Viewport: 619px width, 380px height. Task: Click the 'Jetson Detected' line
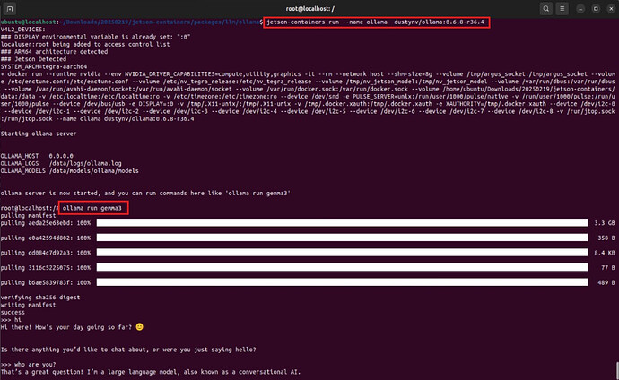click(x=33, y=59)
